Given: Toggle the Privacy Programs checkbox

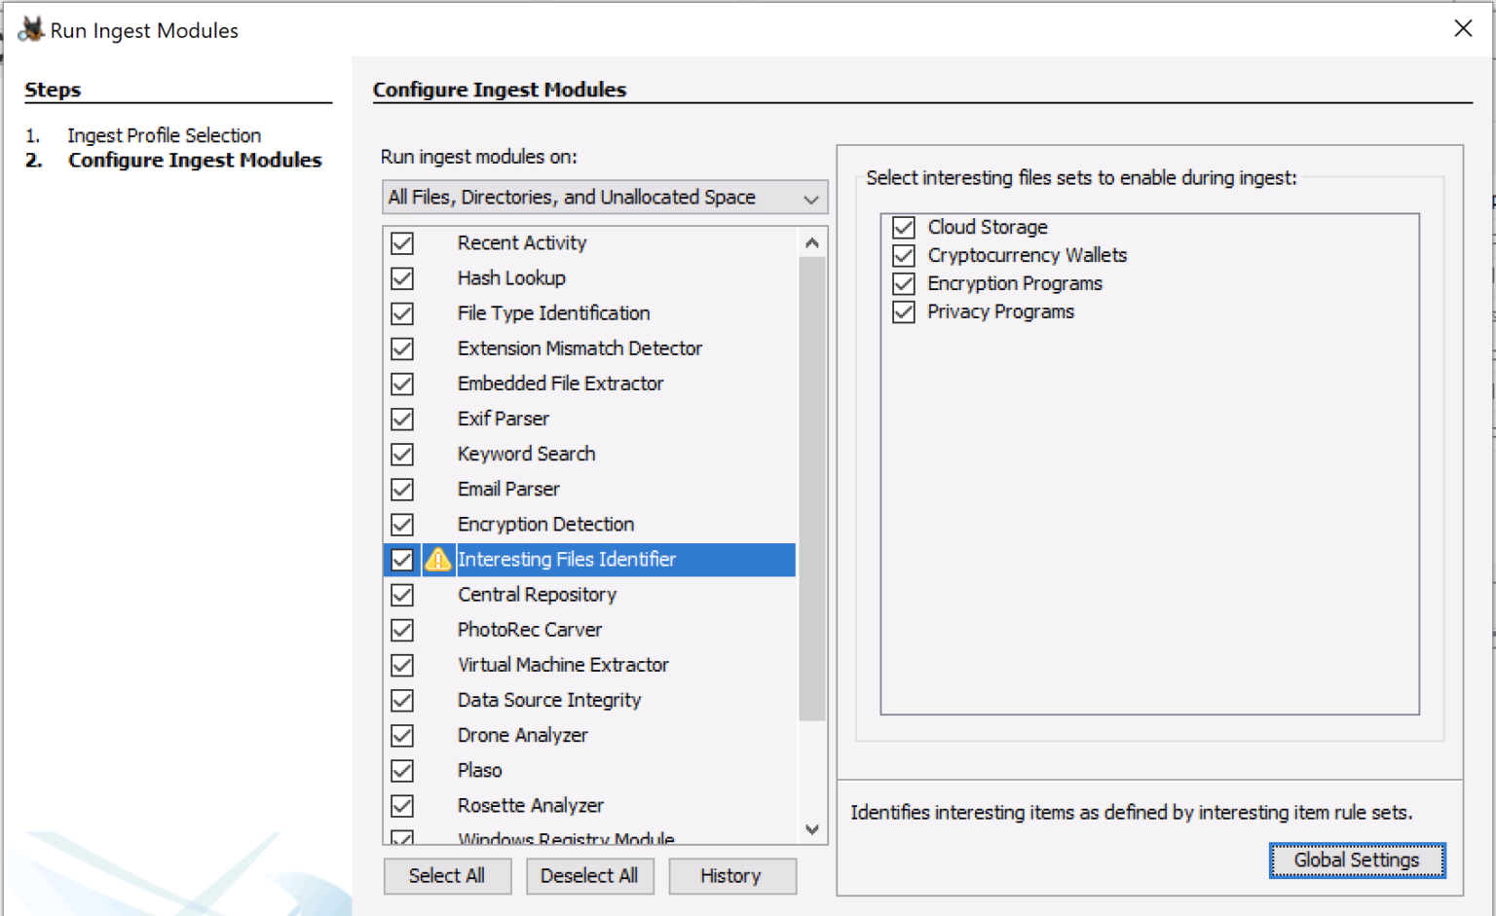Looking at the screenshot, I should tap(904, 312).
